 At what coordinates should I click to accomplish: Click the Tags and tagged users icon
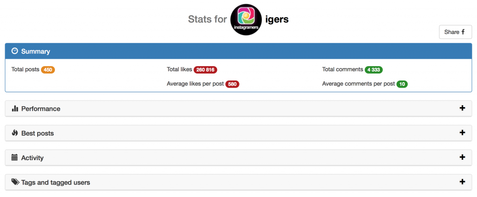tap(15, 182)
